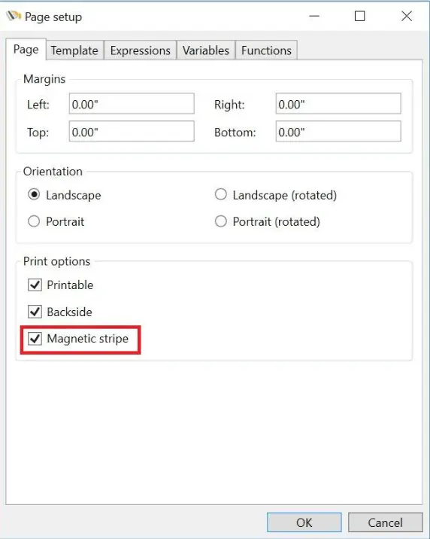Viewport: 430px width, 539px height.
Task: Click the Bottom margin field
Action: pyautogui.click(x=338, y=131)
